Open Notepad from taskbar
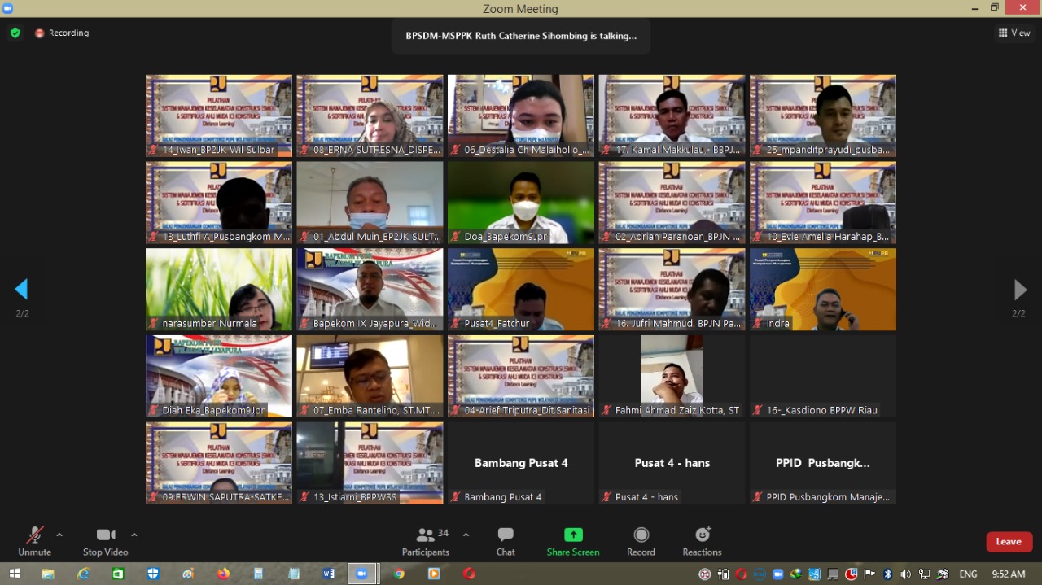 (x=294, y=574)
